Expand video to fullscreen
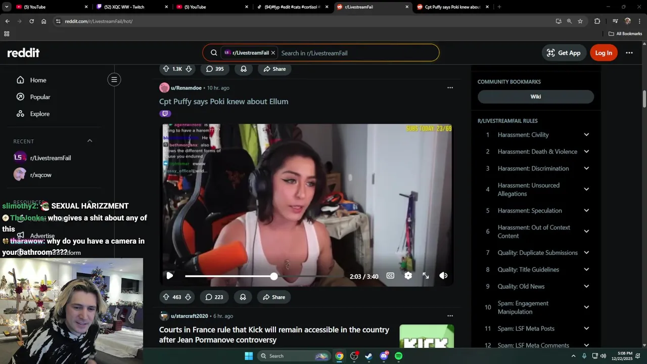The width and height of the screenshot is (647, 364). [x=426, y=276]
